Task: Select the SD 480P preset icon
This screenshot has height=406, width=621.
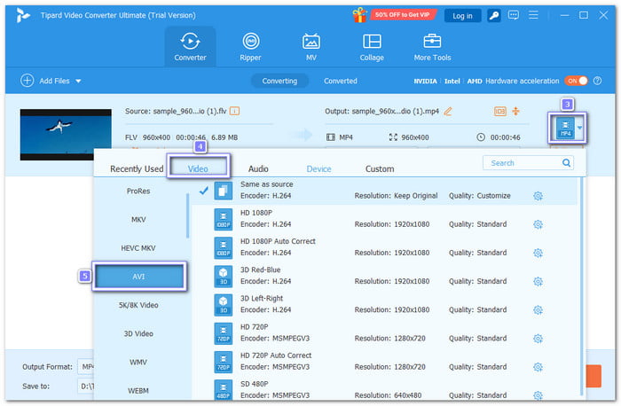Action: [x=224, y=390]
